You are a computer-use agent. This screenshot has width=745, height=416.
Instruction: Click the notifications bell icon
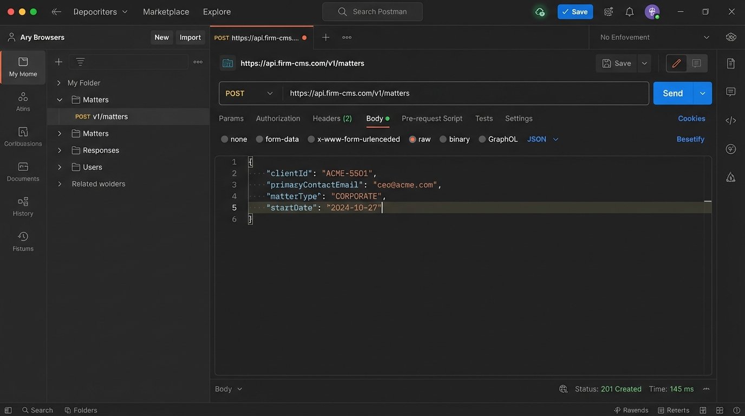click(x=629, y=11)
